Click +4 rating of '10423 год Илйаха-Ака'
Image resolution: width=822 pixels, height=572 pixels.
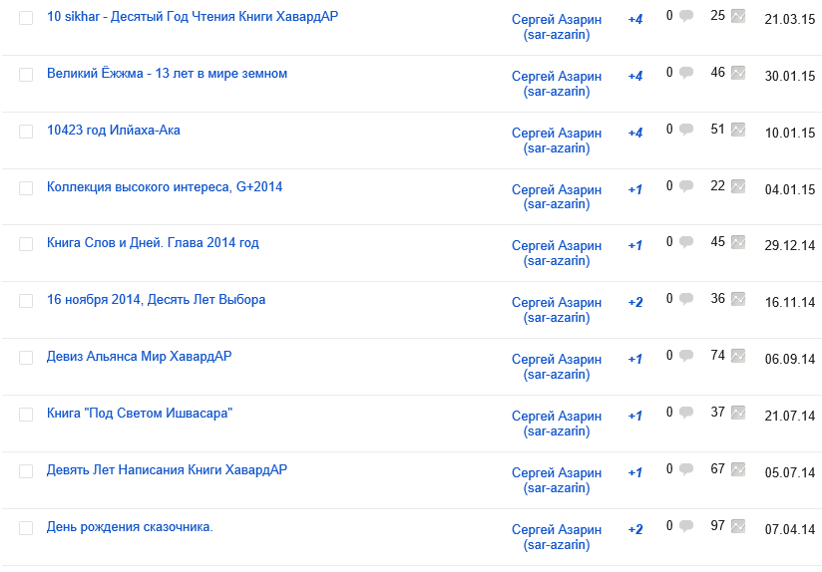tap(635, 134)
